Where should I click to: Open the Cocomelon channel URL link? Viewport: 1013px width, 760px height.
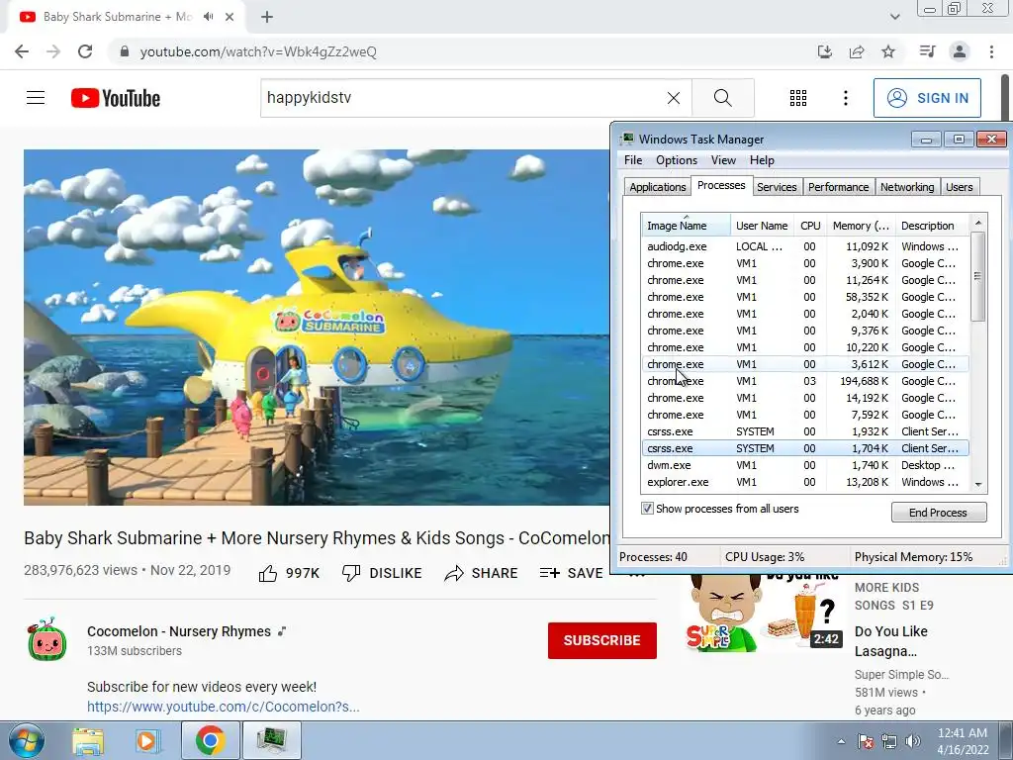[x=223, y=707]
